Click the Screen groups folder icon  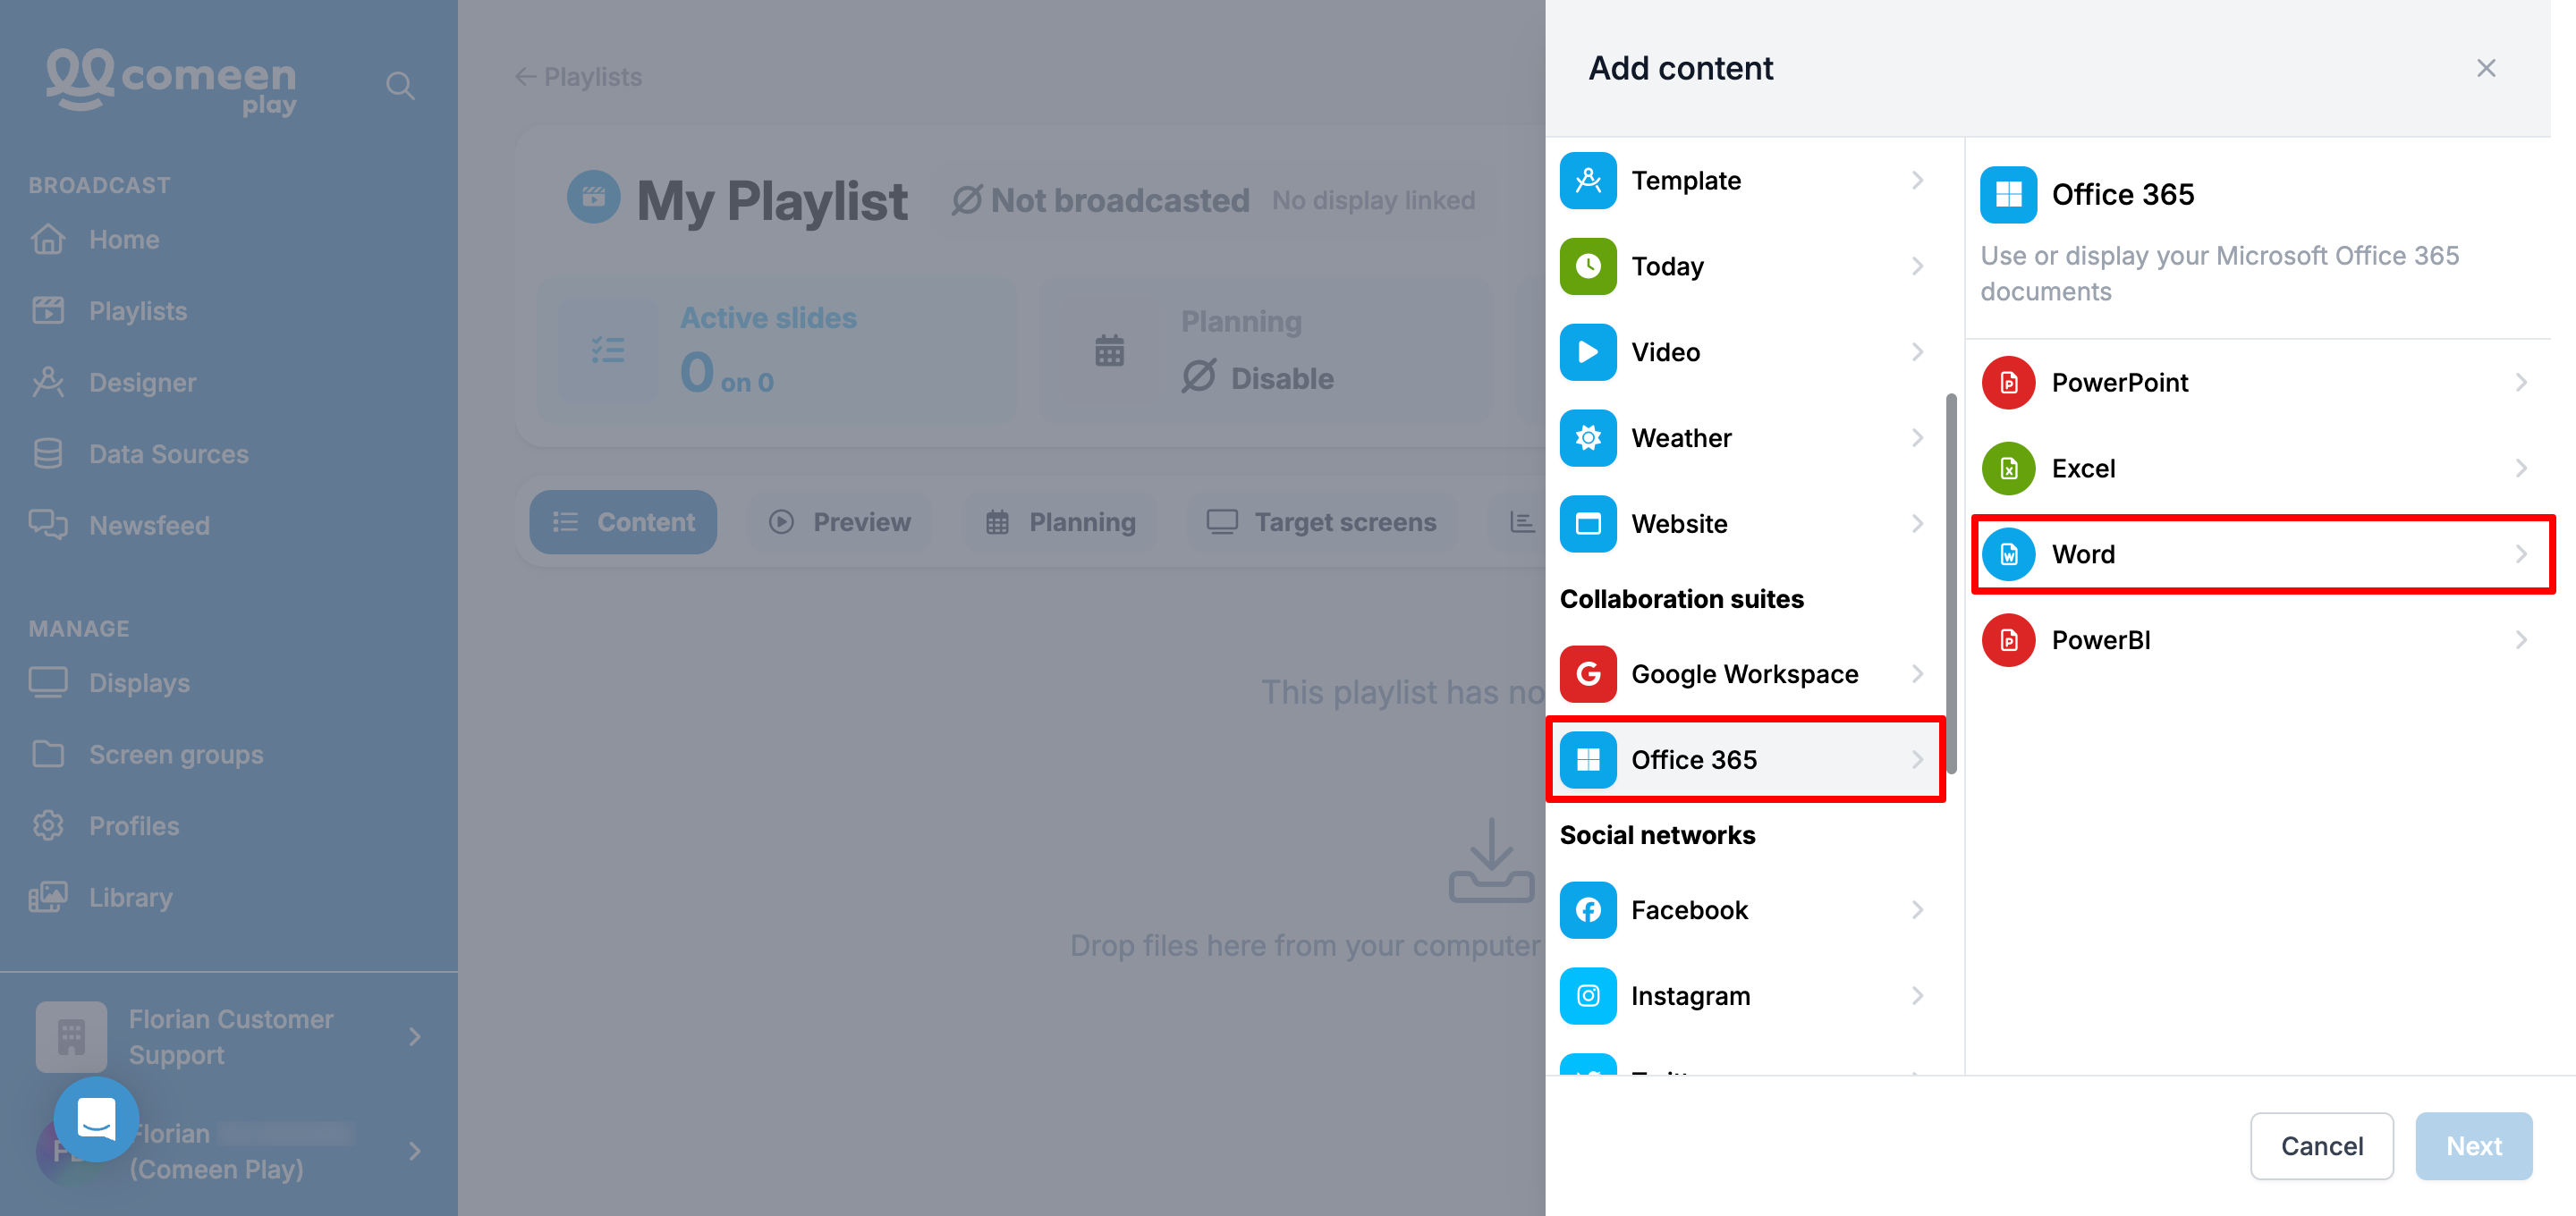[x=48, y=754]
